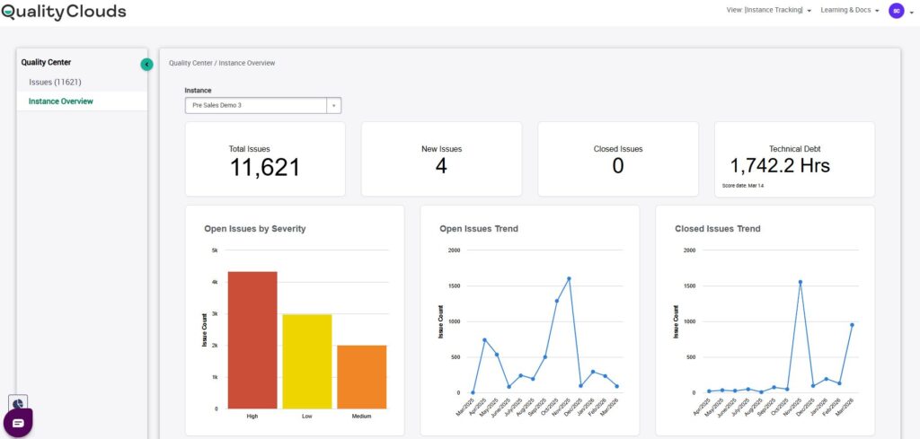Click the Quality Center breadcrumb text
The image size is (920, 439).
coord(190,63)
